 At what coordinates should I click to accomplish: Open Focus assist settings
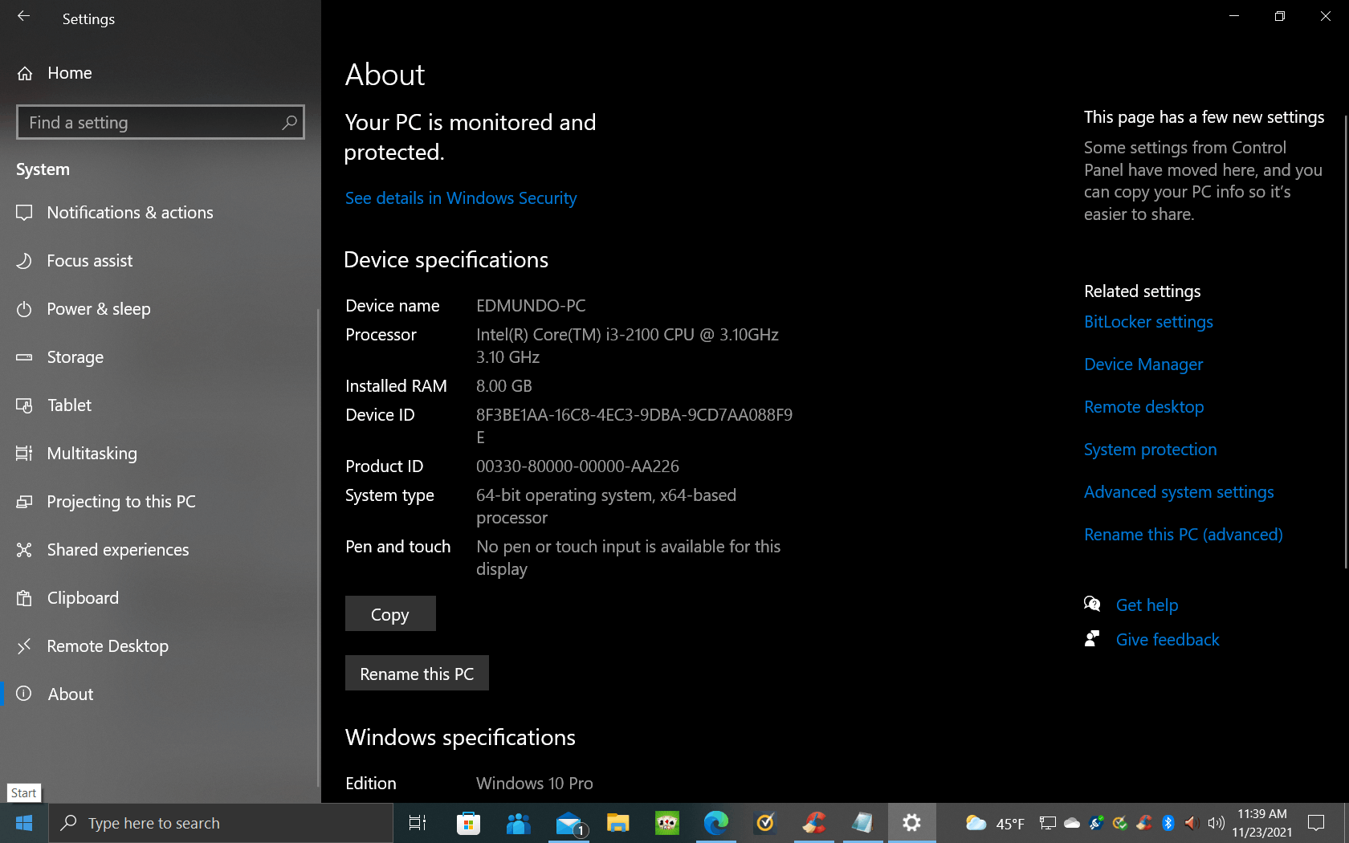161,261
